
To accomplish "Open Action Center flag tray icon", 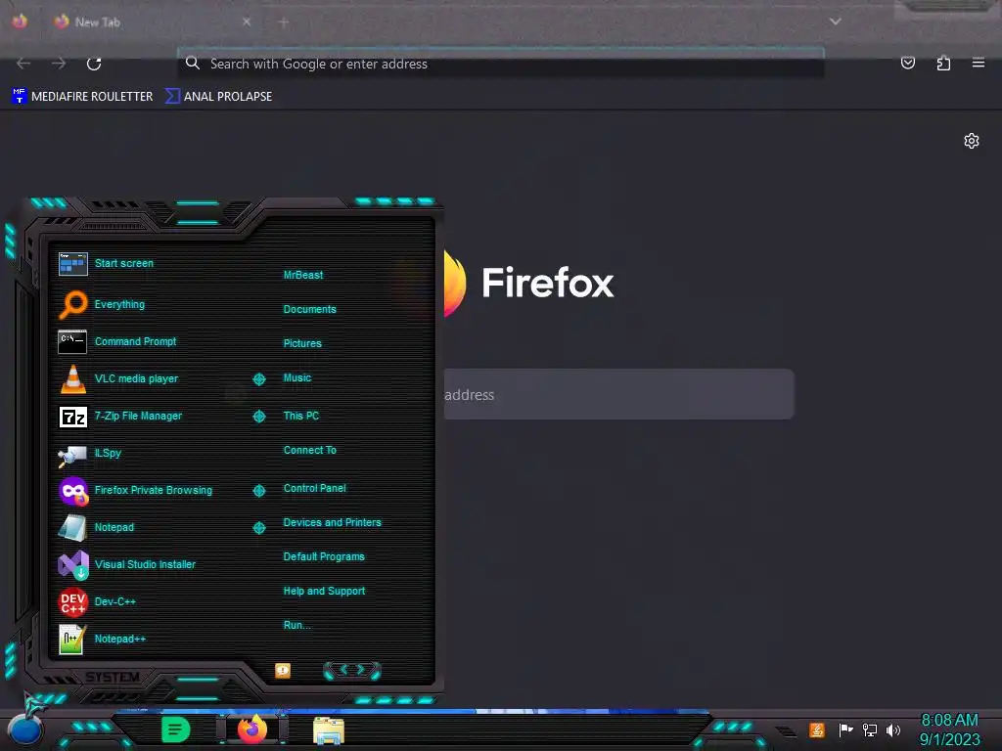I will (x=845, y=729).
